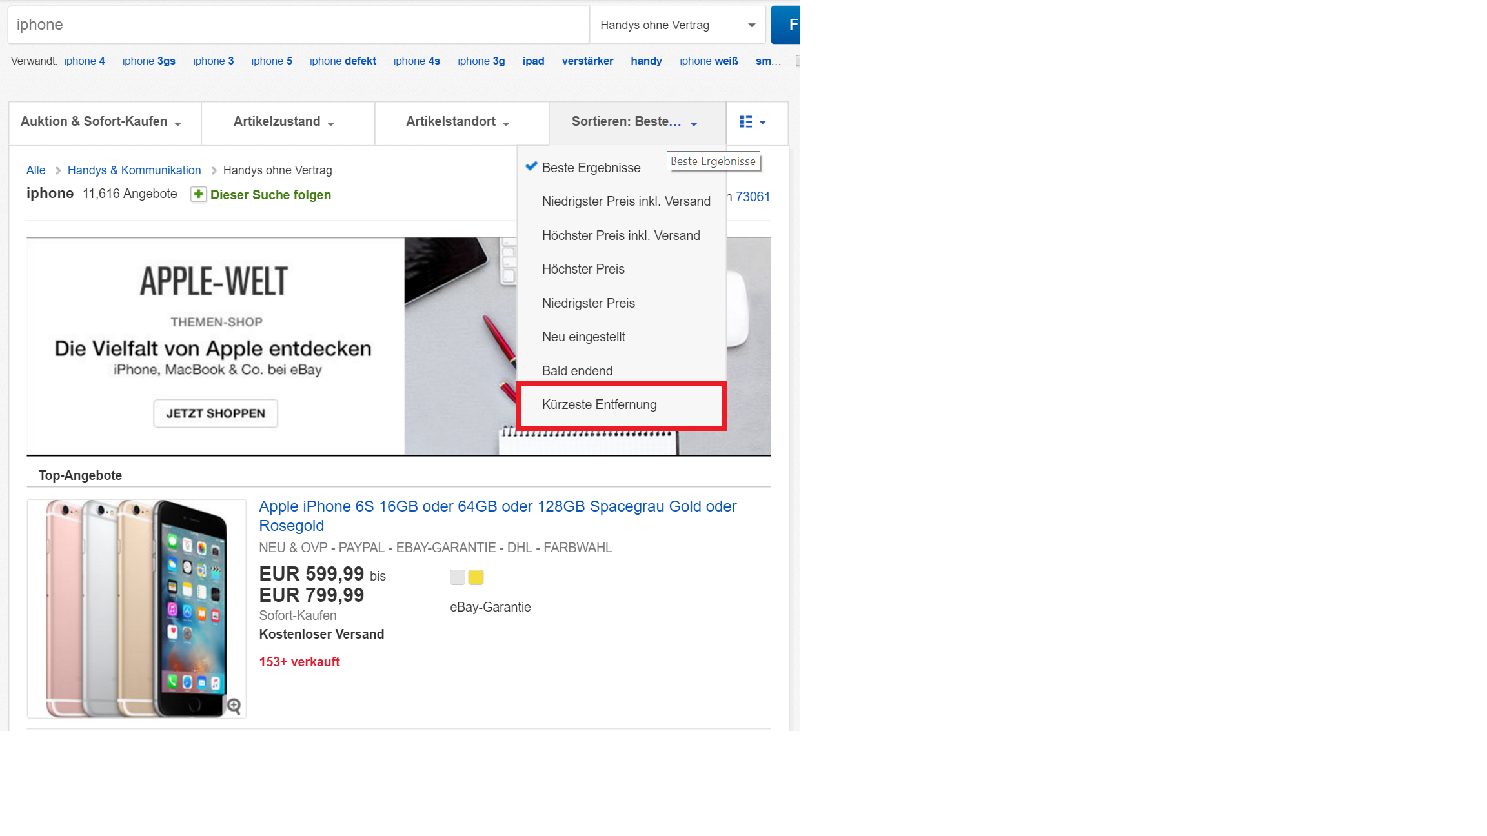
Task: Select Neu eingestellt sort option
Action: [x=583, y=337]
